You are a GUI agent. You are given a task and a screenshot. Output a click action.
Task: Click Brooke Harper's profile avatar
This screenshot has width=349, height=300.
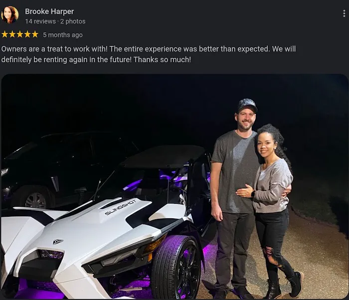(9, 14)
